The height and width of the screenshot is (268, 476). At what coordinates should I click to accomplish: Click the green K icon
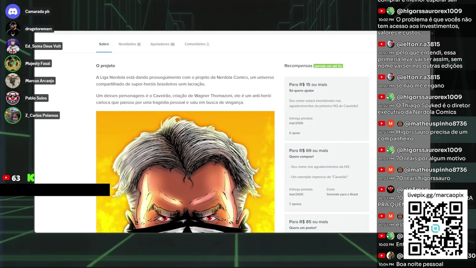31,178
